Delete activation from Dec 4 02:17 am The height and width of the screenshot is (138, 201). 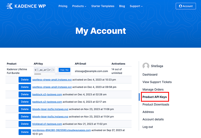[25, 102]
